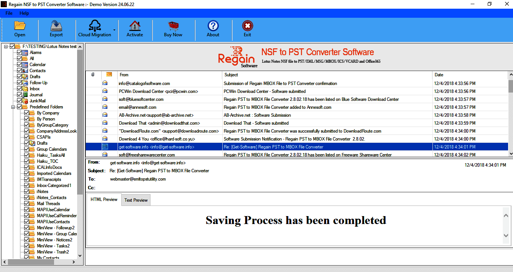Click the folder tree vertical scrollbar thumb
This screenshot has height=272, width=513.
tap(80, 122)
